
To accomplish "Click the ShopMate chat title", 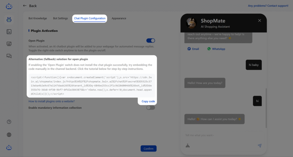I will pos(213,21).
